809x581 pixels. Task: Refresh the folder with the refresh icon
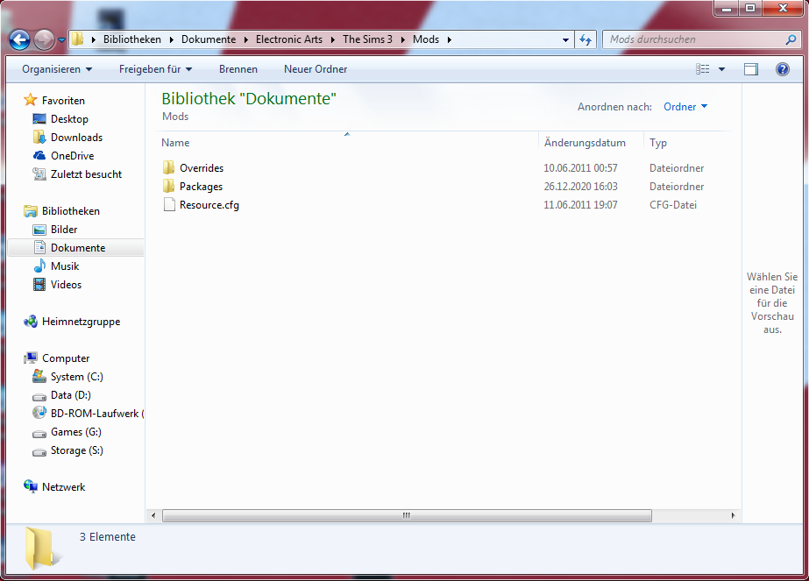tap(585, 39)
